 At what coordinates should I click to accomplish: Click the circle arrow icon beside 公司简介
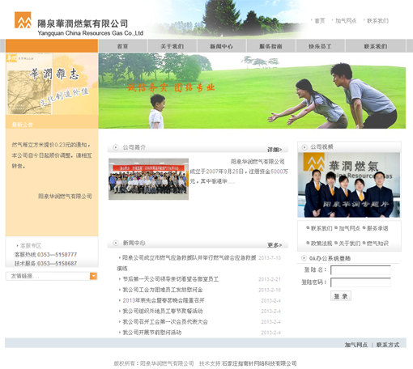[x=116, y=147]
